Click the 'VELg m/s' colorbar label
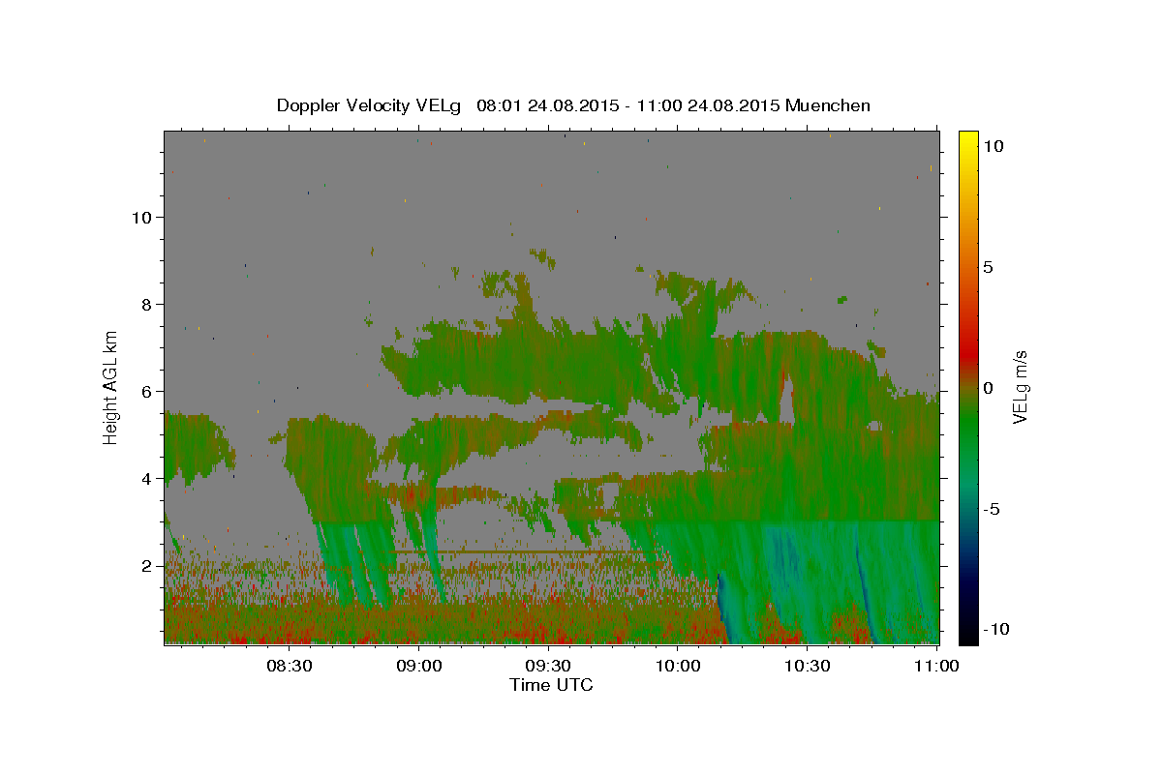The height and width of the screenshot is (774, 1162). [1020, 387]
